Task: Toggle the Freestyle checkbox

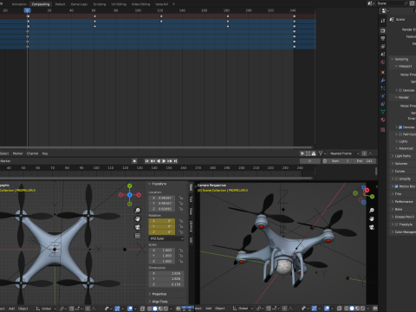Action: [x=397, y=224]
